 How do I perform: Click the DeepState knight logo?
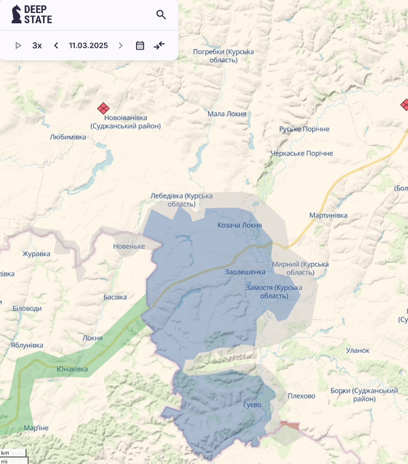16,14
